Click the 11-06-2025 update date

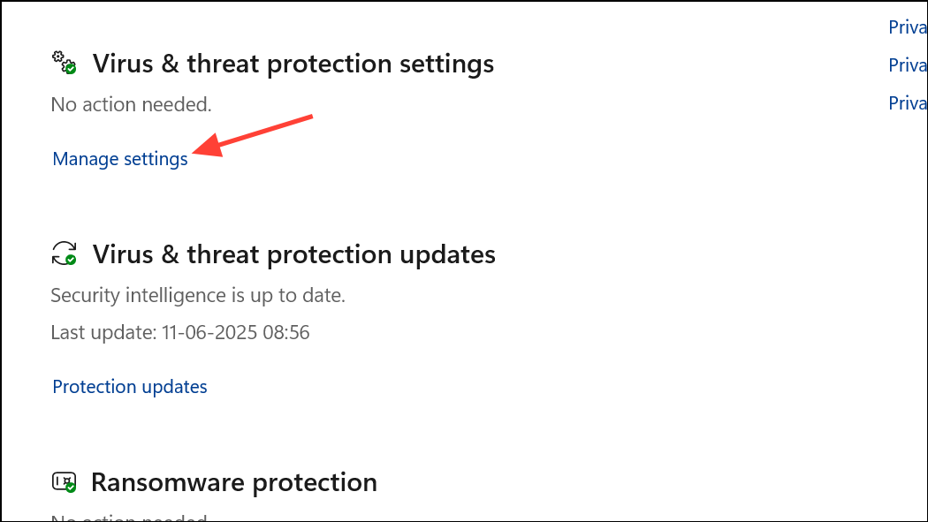pyautogui.click(x=209, y=332)
